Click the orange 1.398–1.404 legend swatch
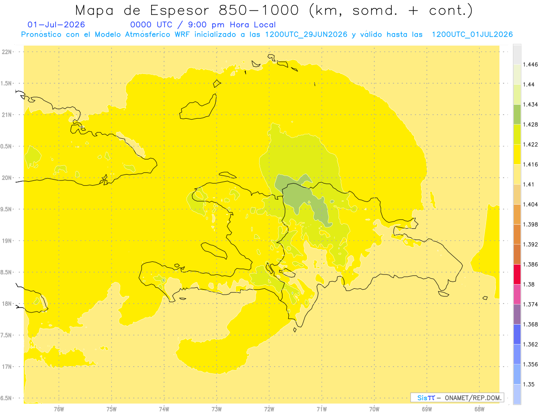538x415 pixels. tap(517, 214)
